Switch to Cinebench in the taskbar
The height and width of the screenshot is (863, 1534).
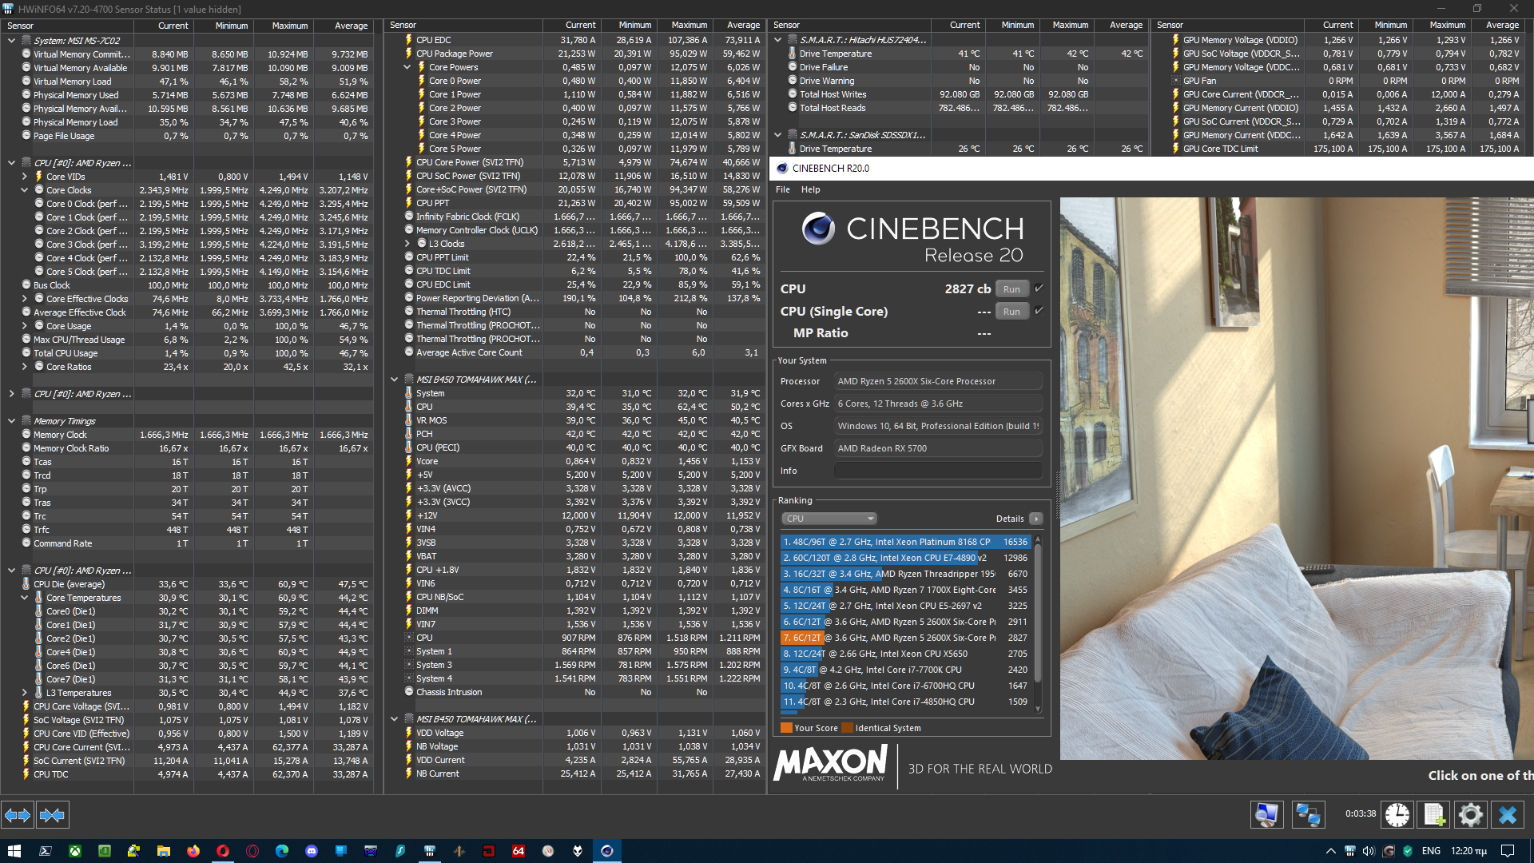click(x=607, y=851)
